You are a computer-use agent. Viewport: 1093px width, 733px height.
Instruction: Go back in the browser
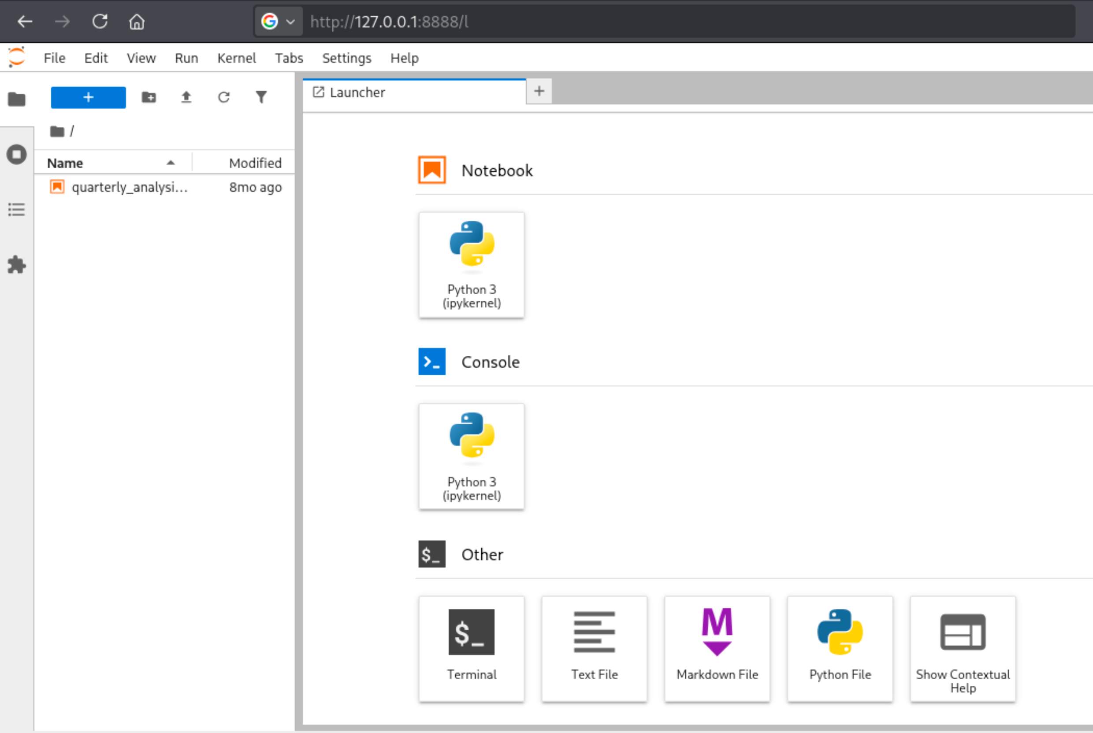[25, 22]
